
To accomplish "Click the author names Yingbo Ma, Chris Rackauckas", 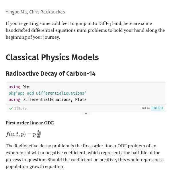I will pyautogui.click(x=35, y=12).
